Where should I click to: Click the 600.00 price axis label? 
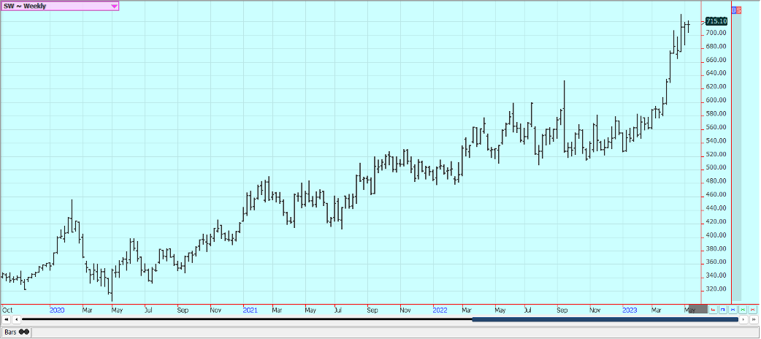point(716,100)
